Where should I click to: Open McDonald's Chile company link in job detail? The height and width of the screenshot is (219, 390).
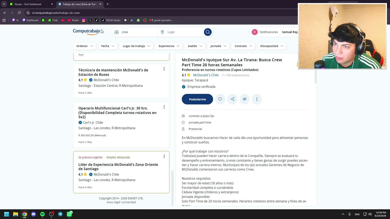coord(206,75)
